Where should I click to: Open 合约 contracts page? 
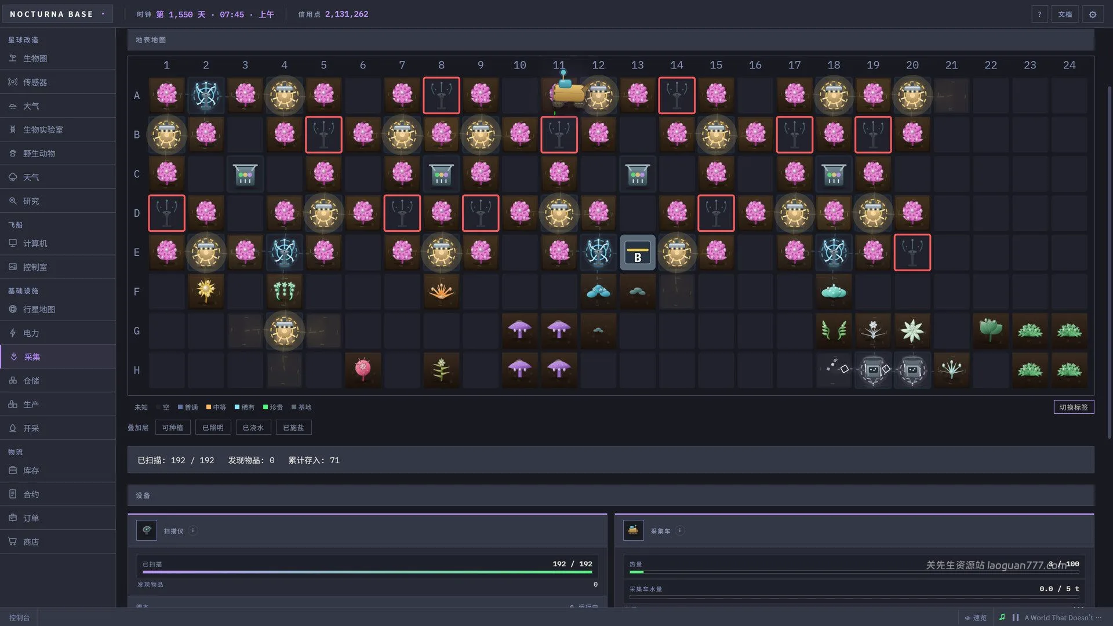tap(58, 494)
